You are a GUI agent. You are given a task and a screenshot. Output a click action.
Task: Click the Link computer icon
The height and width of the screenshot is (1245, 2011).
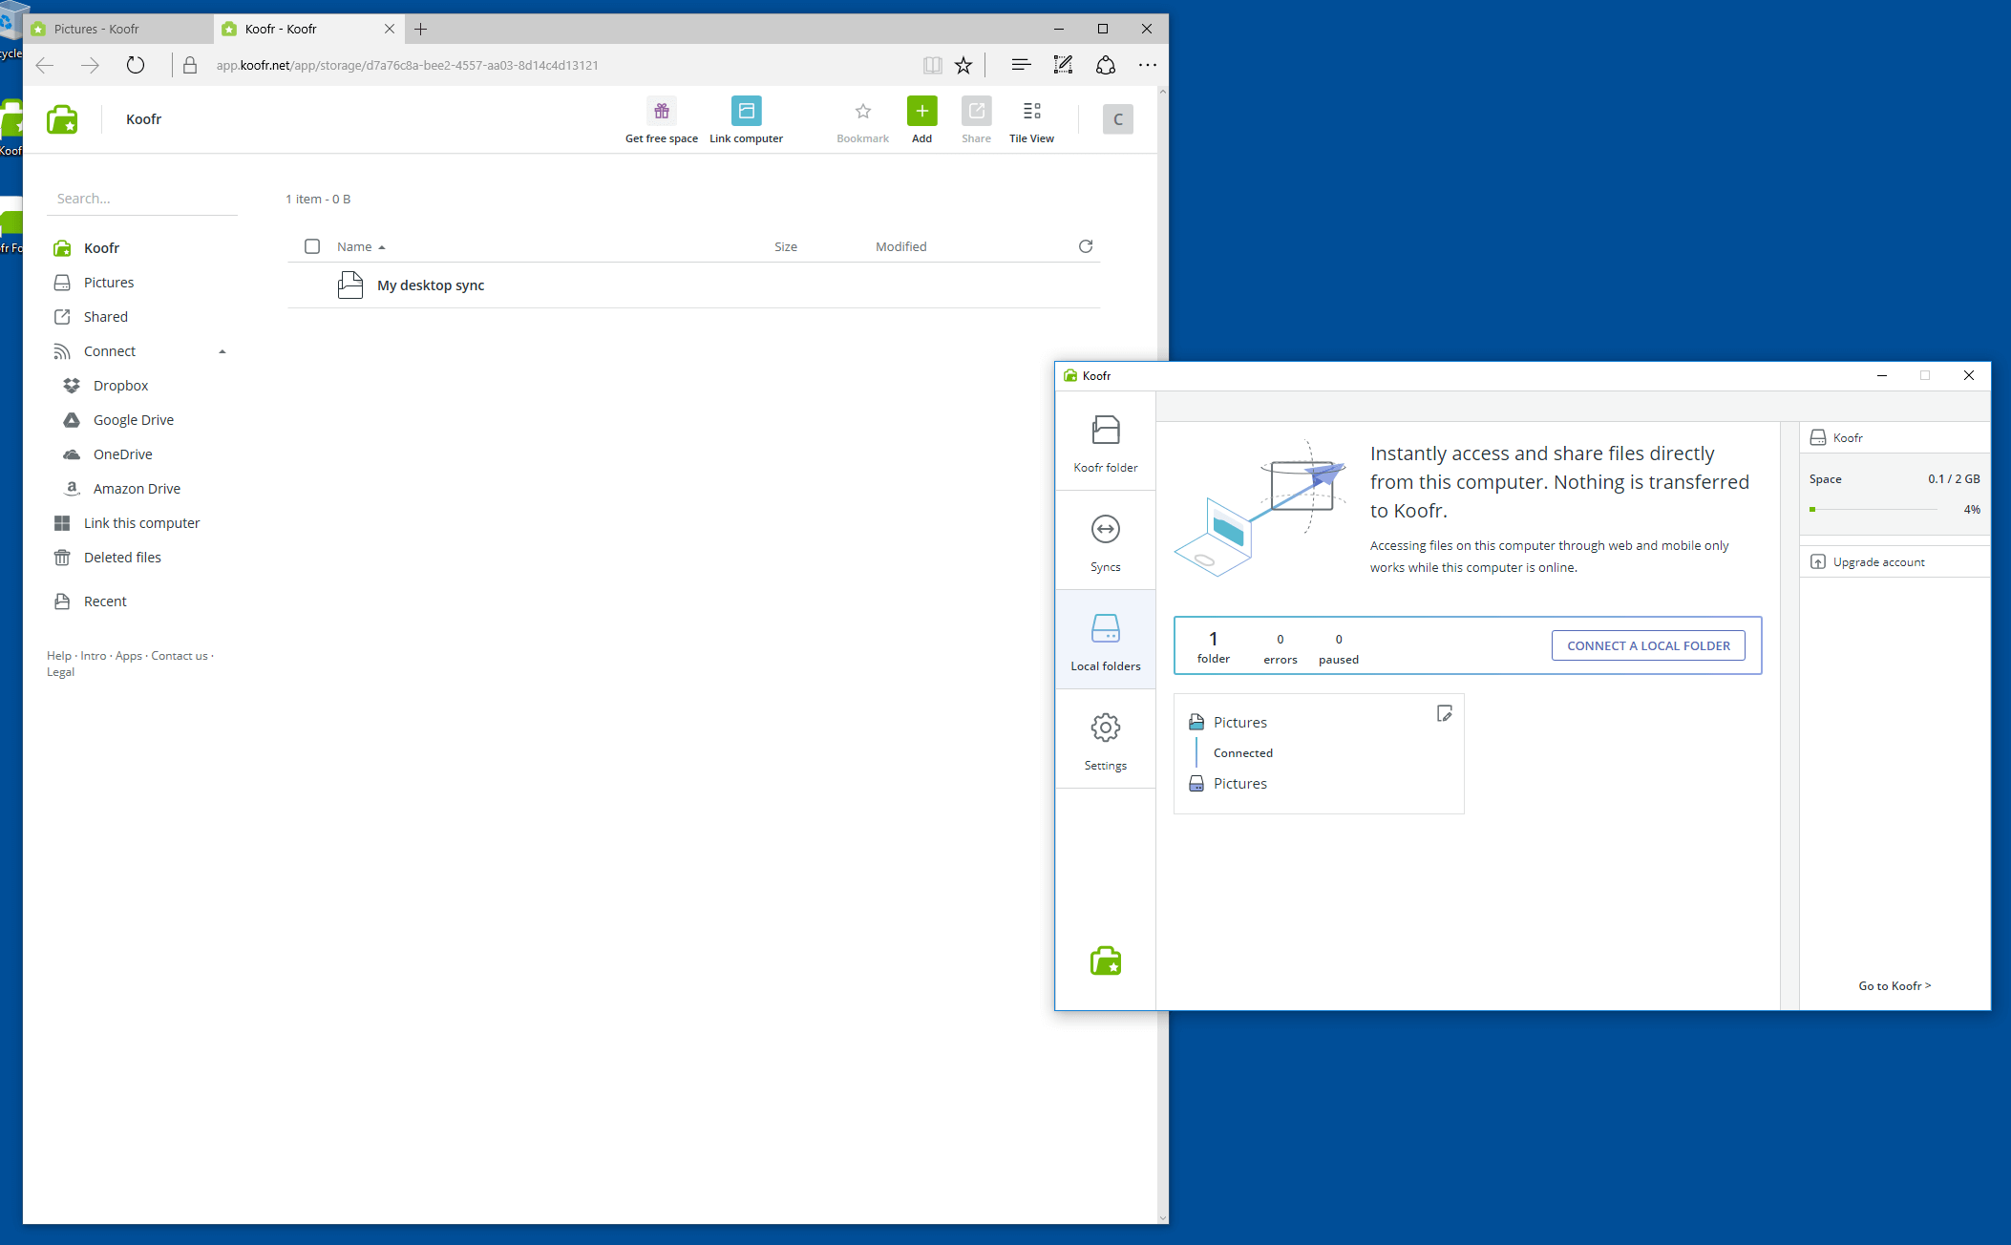tap(746, 112)
